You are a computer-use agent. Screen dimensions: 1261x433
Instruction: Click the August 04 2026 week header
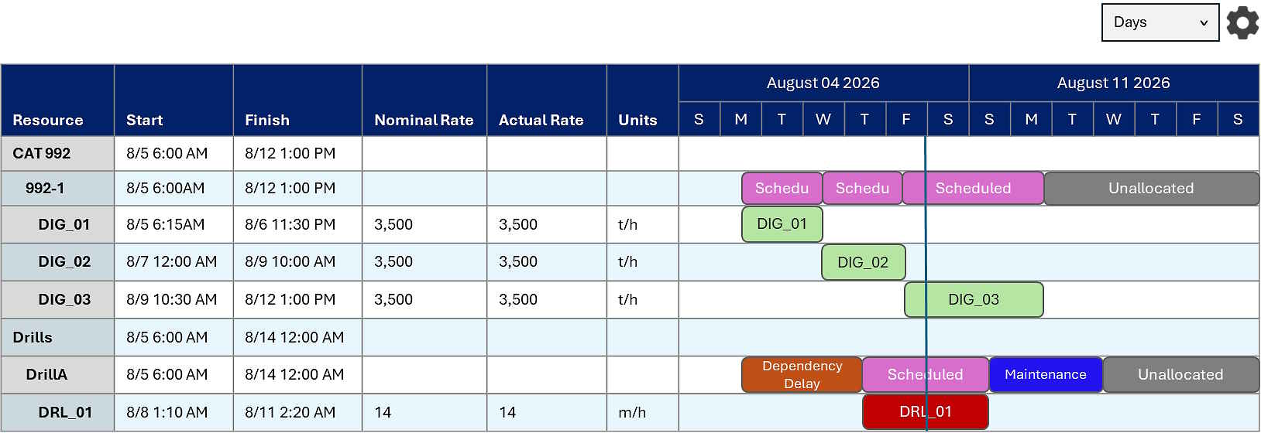coord(823,83)
